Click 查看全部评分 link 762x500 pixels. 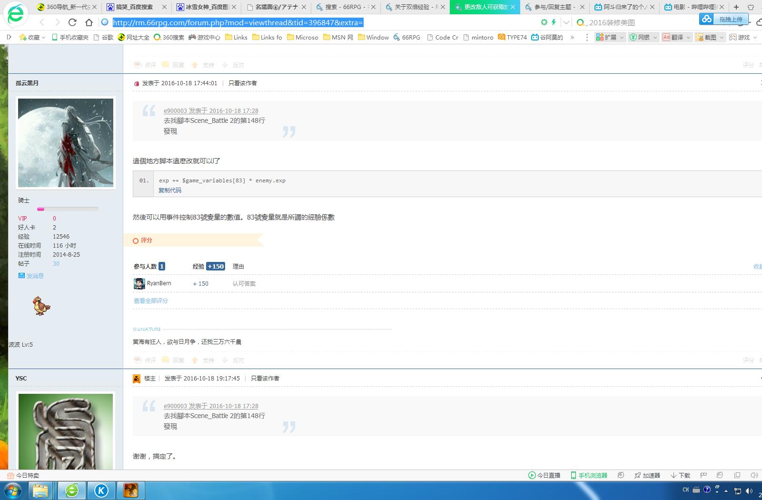[151, 300]
